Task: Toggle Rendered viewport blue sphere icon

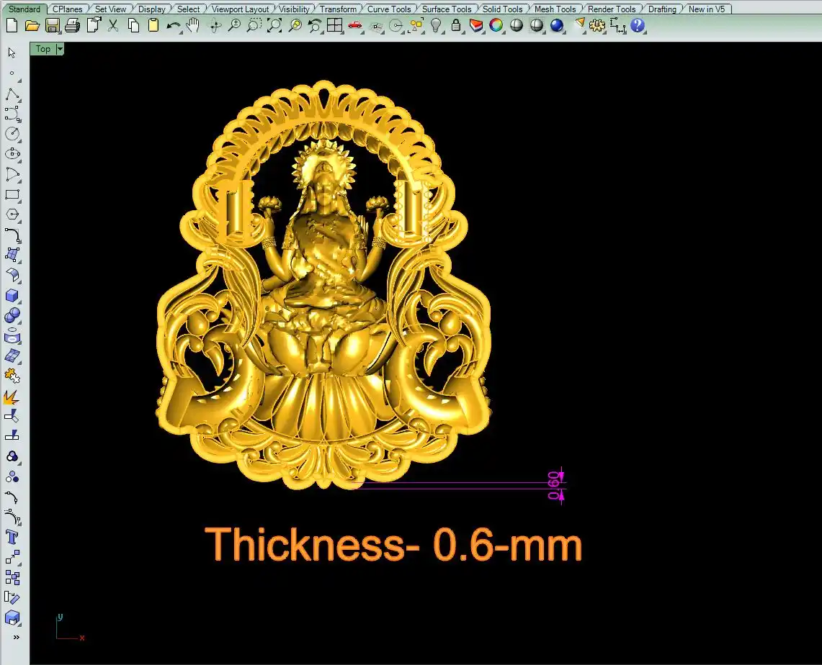Action: 557,26
